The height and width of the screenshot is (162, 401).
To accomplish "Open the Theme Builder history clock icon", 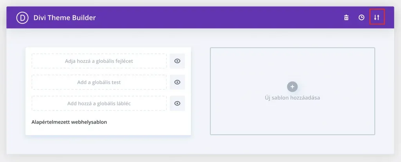I will (x=361, y=18).
